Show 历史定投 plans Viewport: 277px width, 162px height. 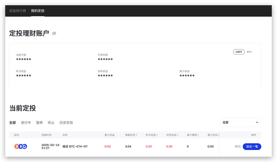(x=66, y=123)
